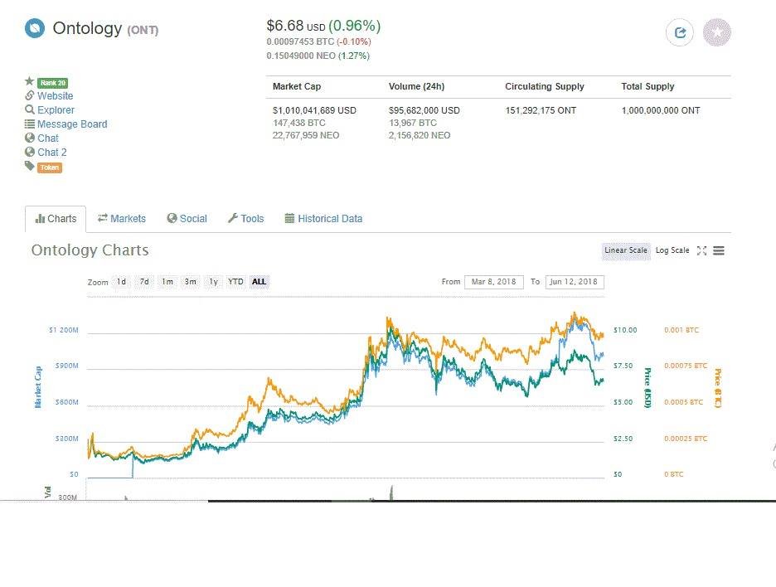The width and height of the screenshot is (776, 587).
Task: Add Ontology to watchlist star button
Action: [717, 32]
